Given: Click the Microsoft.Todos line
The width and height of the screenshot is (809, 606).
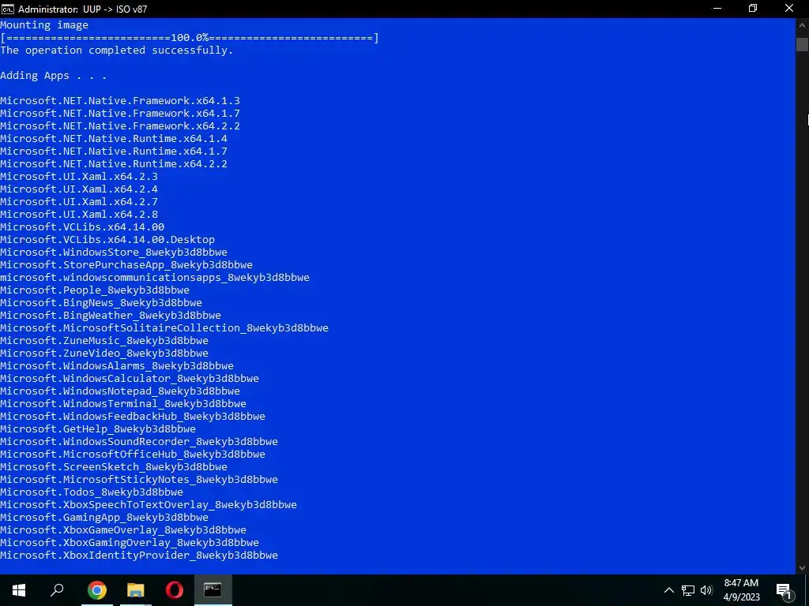Looking at the screenshot, I should pos(92,492).
